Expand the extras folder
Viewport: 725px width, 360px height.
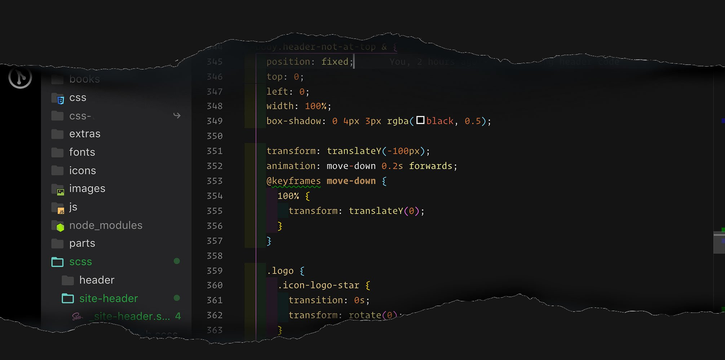click(85, 134)
